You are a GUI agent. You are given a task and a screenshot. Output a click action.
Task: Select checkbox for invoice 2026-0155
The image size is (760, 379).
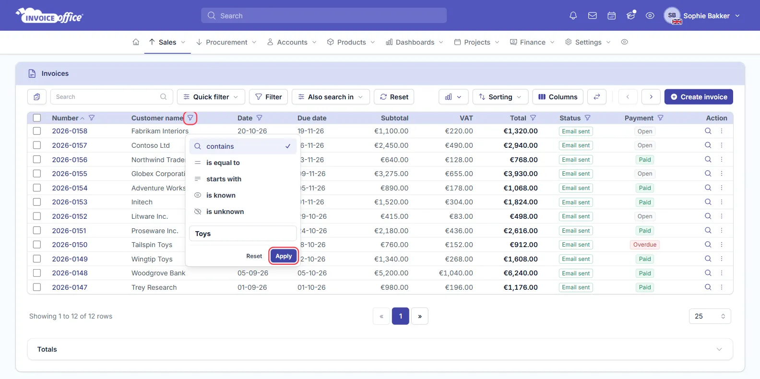[x=37, y=174]
